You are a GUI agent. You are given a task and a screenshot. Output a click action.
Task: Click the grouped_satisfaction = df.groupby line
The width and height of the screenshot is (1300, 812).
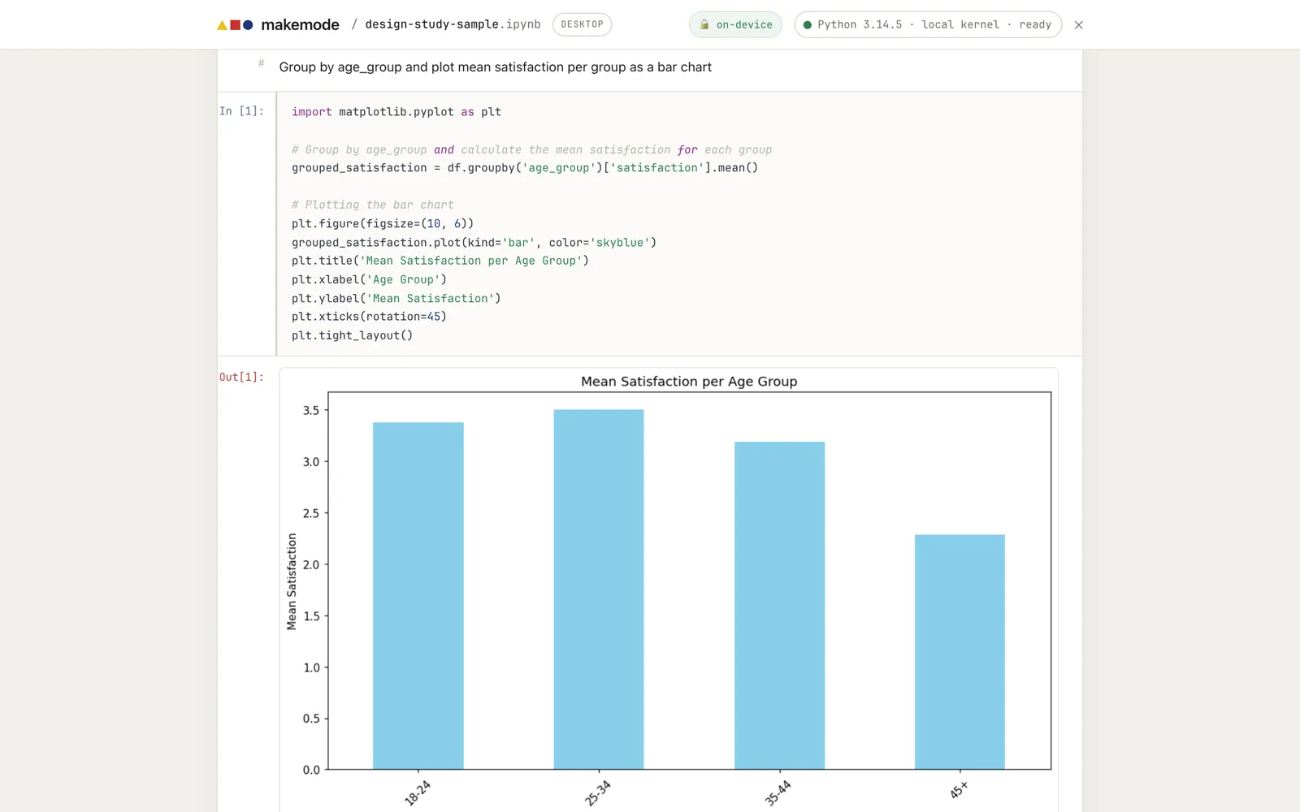(525, 168)
